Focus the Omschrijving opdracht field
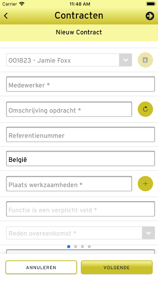This screenshot has width=158, height=281. [69, 109]
